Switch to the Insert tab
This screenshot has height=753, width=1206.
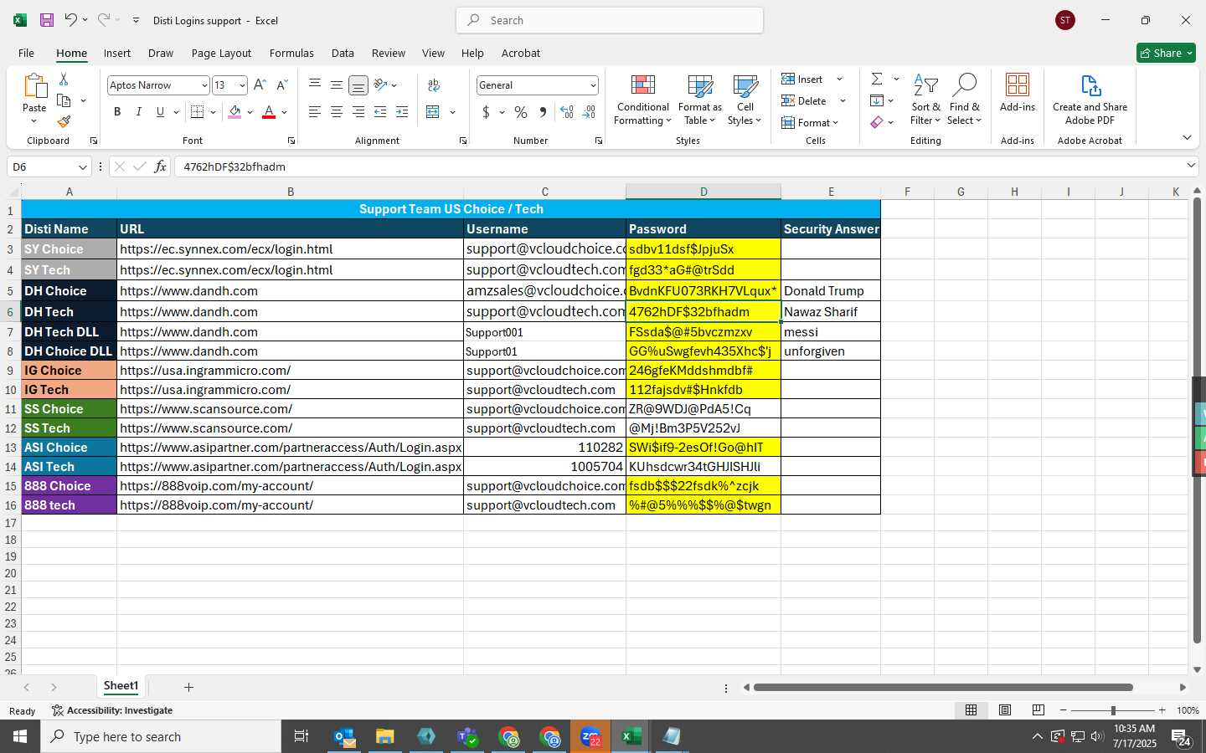click(x=117, y=53)
